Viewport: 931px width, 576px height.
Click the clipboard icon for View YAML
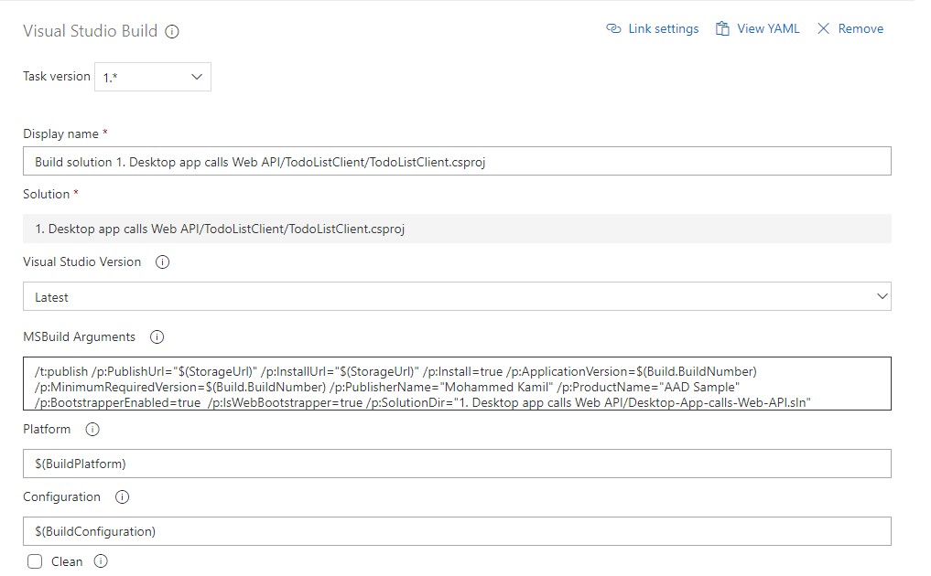[x=723, y=29]
